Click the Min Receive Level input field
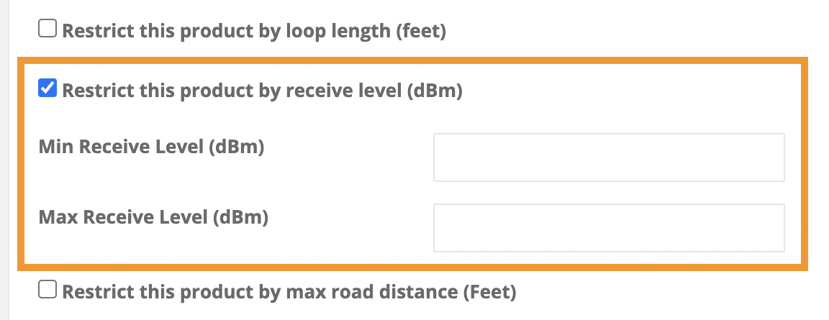 (x=608, y=157)
